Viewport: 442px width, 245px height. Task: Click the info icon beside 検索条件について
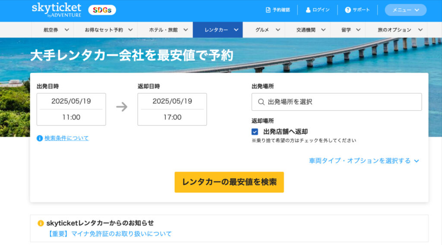pyautogui.click(x=40, y=138)
